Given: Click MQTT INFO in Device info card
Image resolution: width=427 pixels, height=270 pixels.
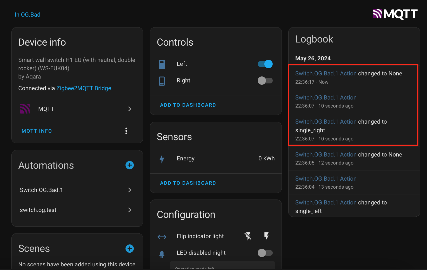Looking at the screenshot, I should pyautogui.click(x=37, y=131).
